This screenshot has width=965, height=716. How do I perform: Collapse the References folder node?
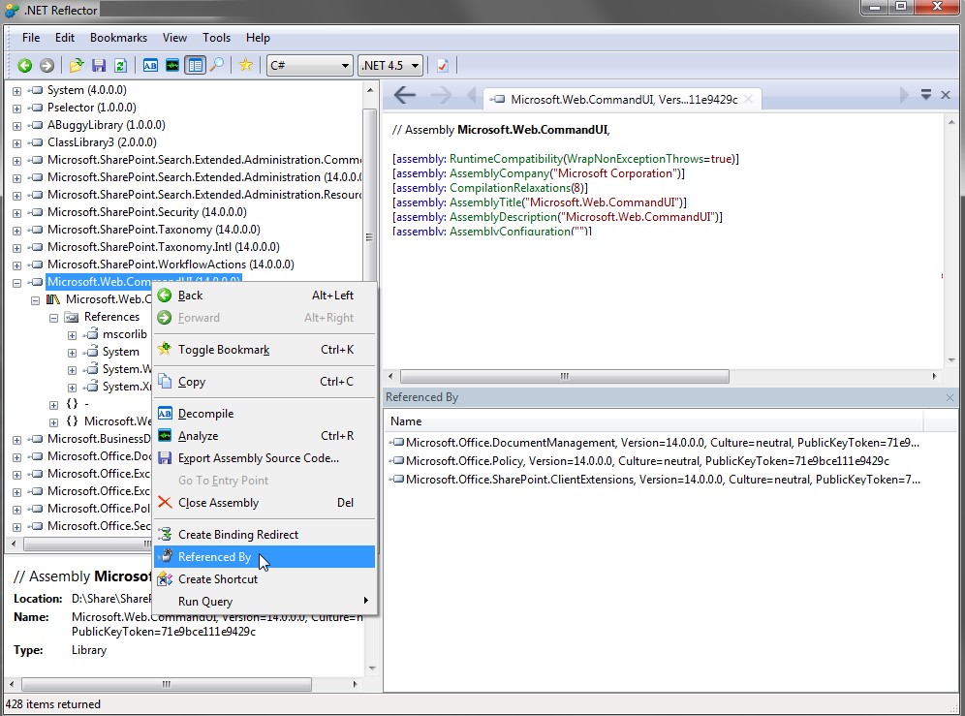pos(53,318)
